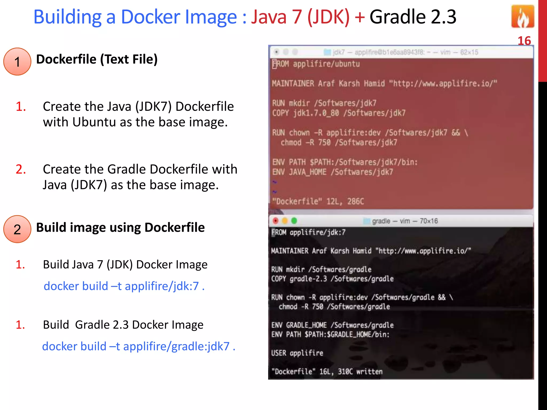Click 'ENV PATH $PATH:$GRADLE_HOME/bin:' line
The image size is (547, 410).
tap(330, 334)
